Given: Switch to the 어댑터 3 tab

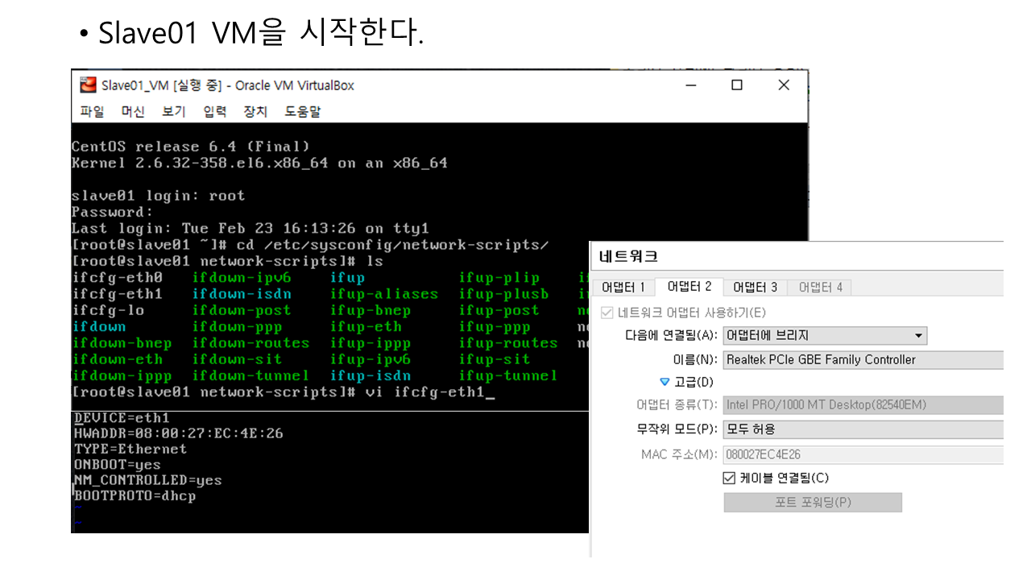Looking at the screenshot, I should [755, 288].
